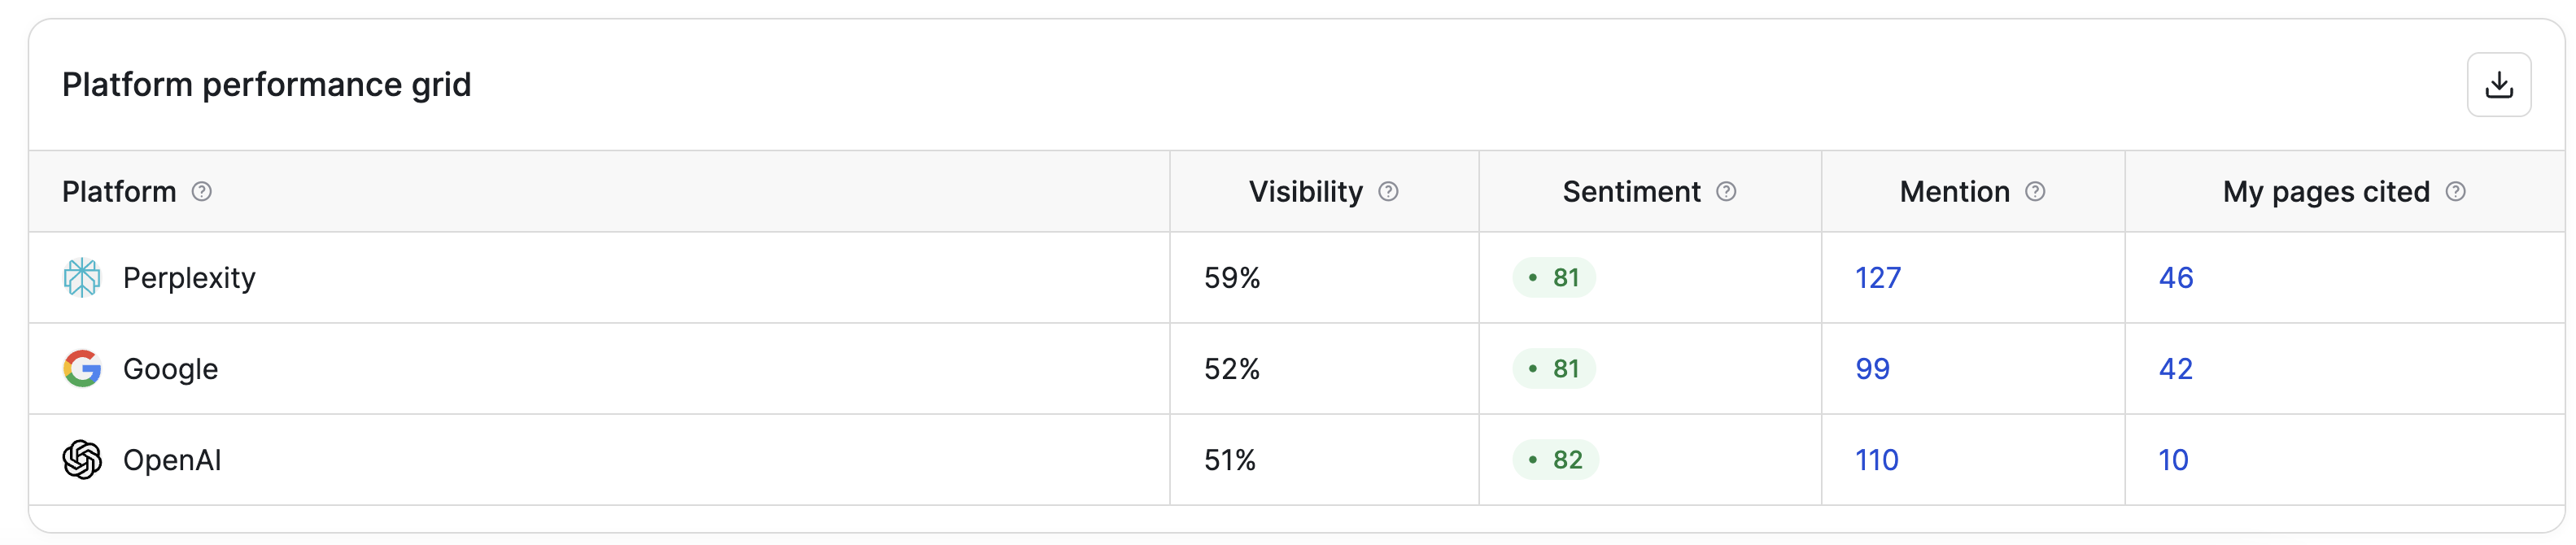
Task: Click Perplexity sentiment badge 81
Action: click(x=1554, y=277)
